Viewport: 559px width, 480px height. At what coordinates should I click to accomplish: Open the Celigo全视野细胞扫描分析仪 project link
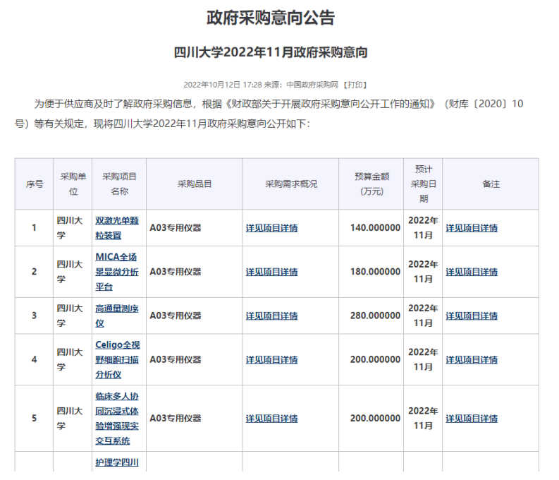point(117,360)
